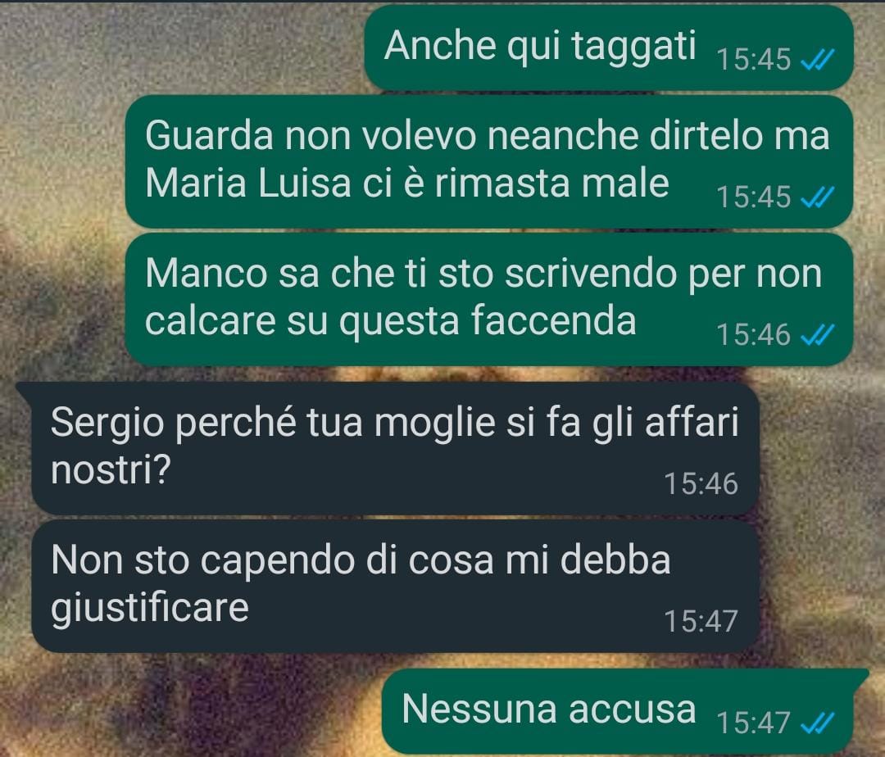This screenshot has width=885, height=757.
Task: Click the word 'giustificare' in received bubble
Action: click(x=150, y=610)
